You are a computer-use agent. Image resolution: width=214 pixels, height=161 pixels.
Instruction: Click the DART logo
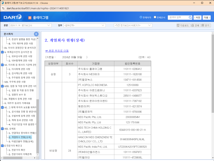(x=12, y=17)
